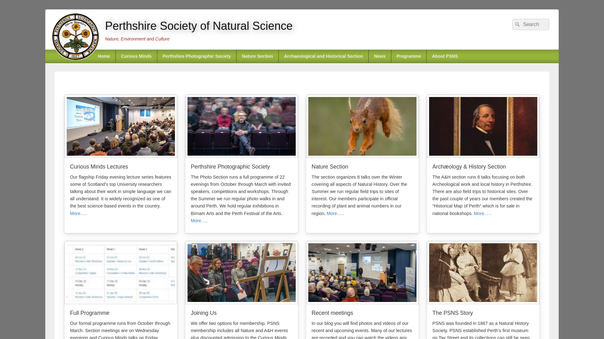Screen dimensions: 604x339
Task: Follow More link under Curious Minds Lectures
Action: pyautogui.click(x=79, y=213)
